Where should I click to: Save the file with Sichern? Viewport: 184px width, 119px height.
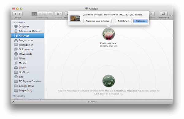pyautogui.click(x=140, y=21)
